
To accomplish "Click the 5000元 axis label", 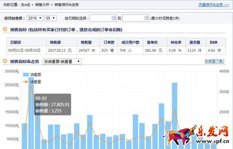I will point(13,139).
